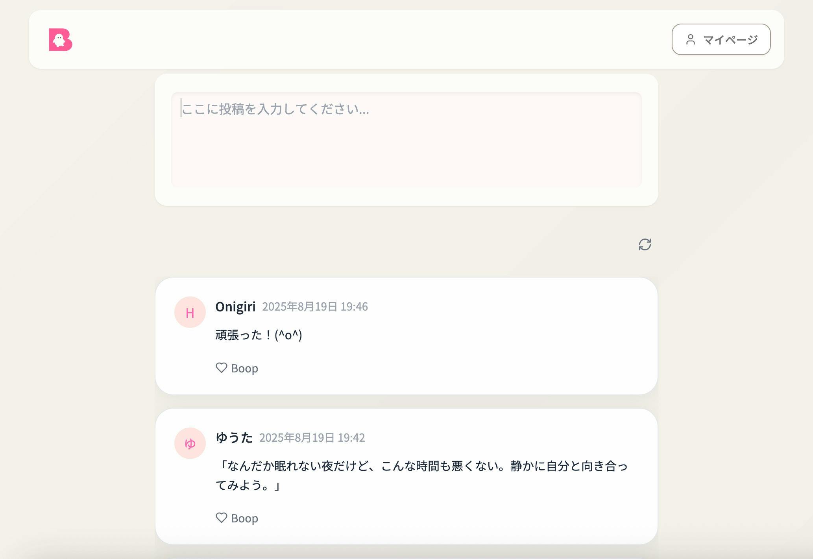Open Onigiri's avatar with letter H

coord(190,312)
